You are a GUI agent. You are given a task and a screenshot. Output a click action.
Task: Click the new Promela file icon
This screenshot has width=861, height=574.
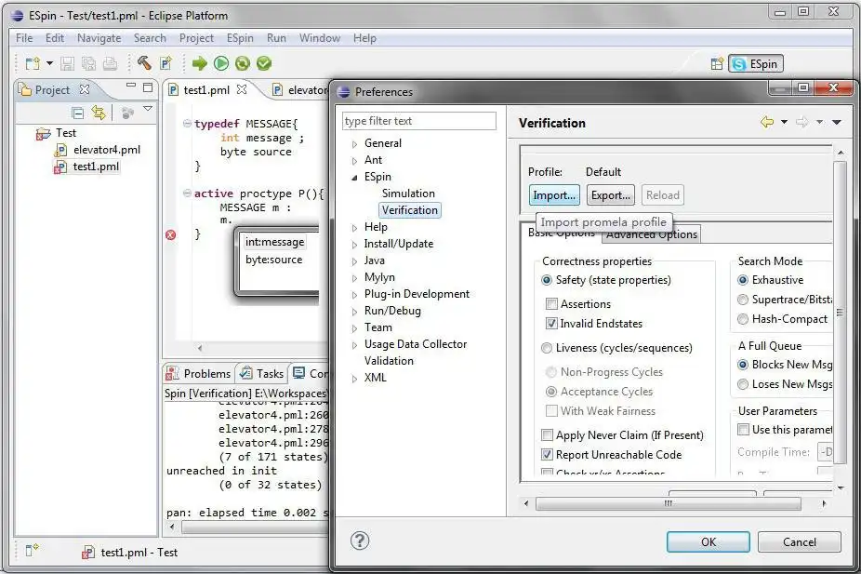[166, 63]
